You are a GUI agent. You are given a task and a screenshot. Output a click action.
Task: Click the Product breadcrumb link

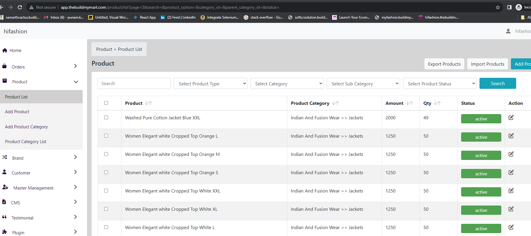click(104, 49)
